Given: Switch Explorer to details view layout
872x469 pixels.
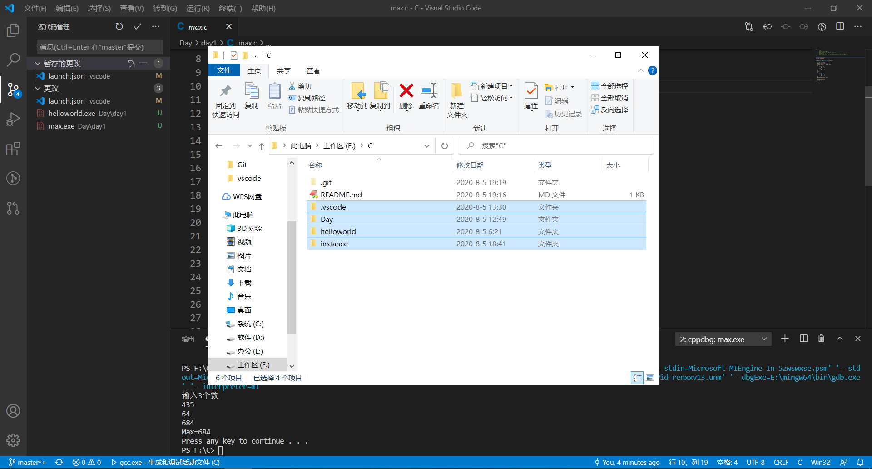Looking at the screenshot, I should pos(637,378).
